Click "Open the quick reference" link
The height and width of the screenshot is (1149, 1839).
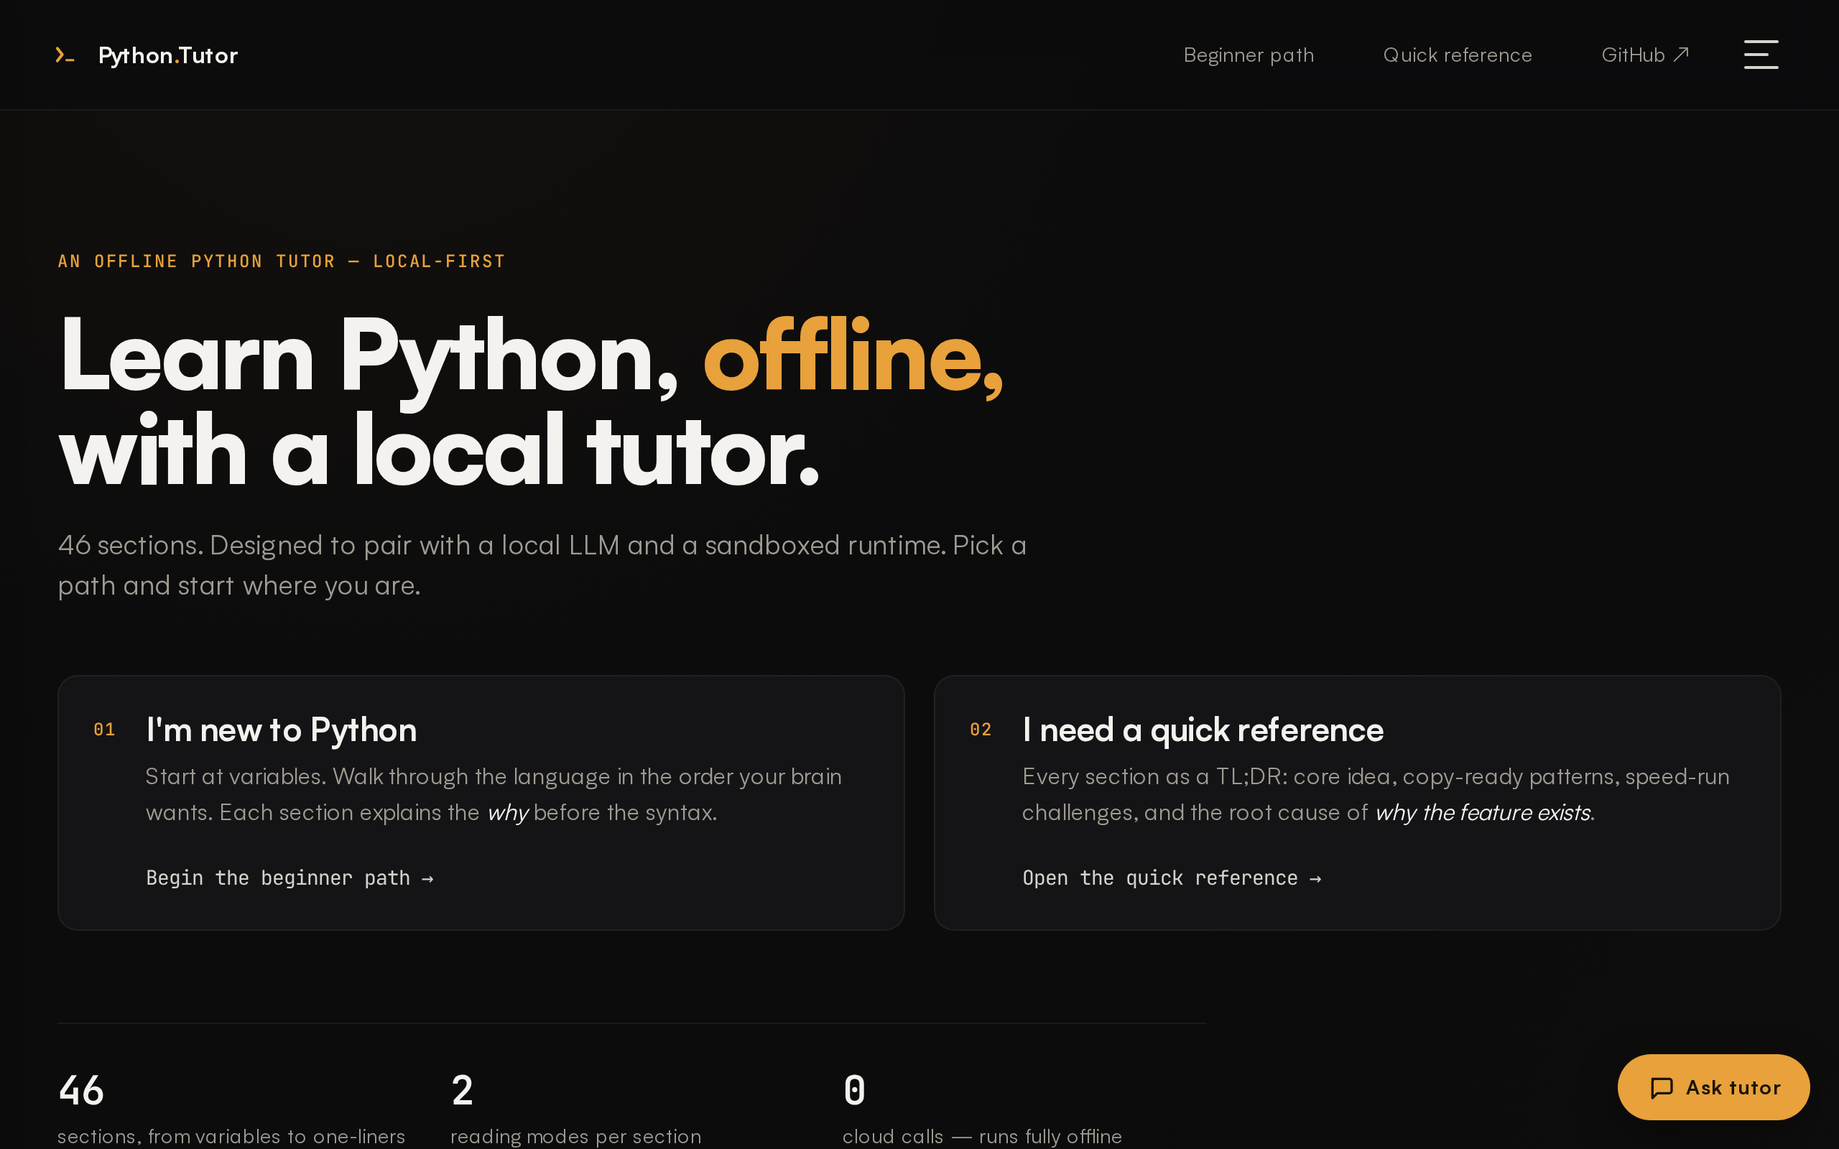click(x=1172, y=878)
